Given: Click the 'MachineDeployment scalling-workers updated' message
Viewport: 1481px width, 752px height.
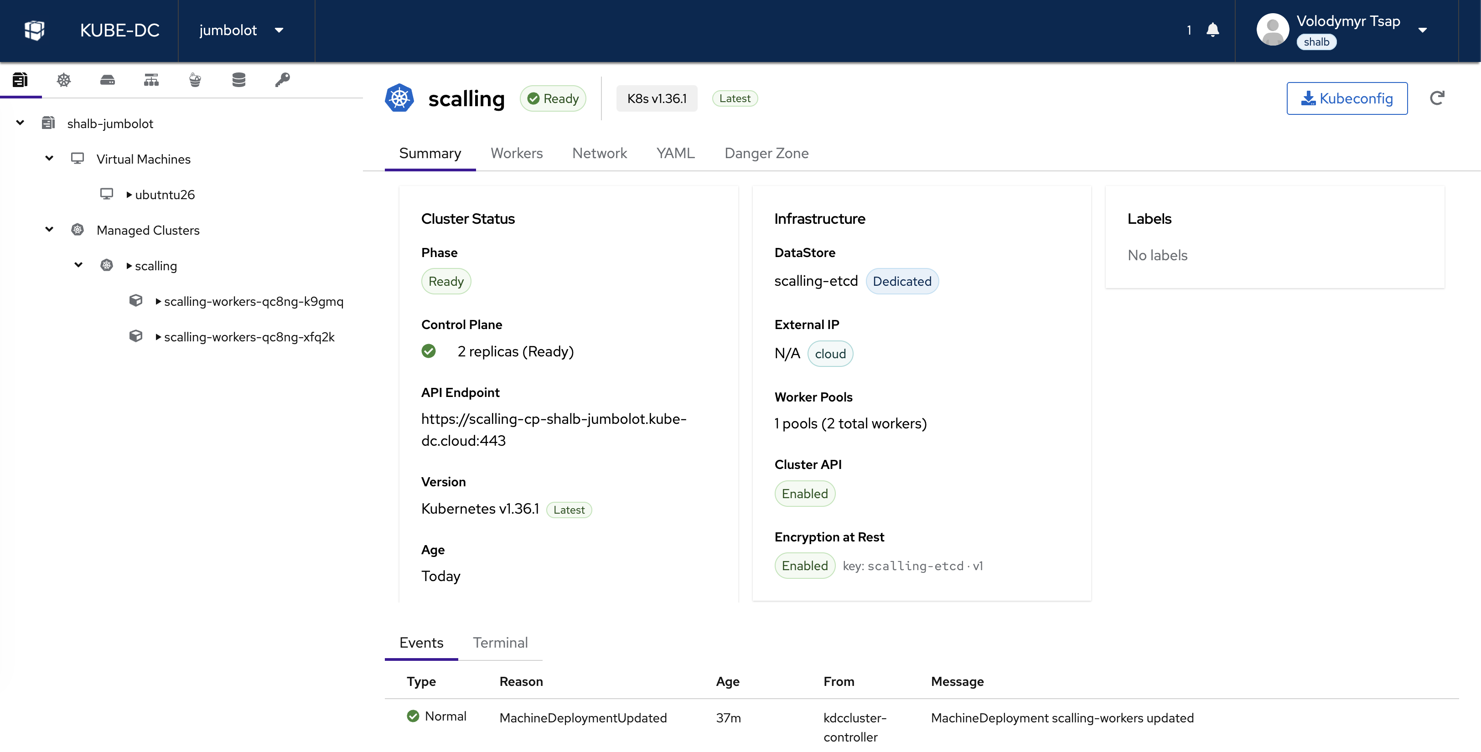Looking at the screenshot, I should (1062, 718).
